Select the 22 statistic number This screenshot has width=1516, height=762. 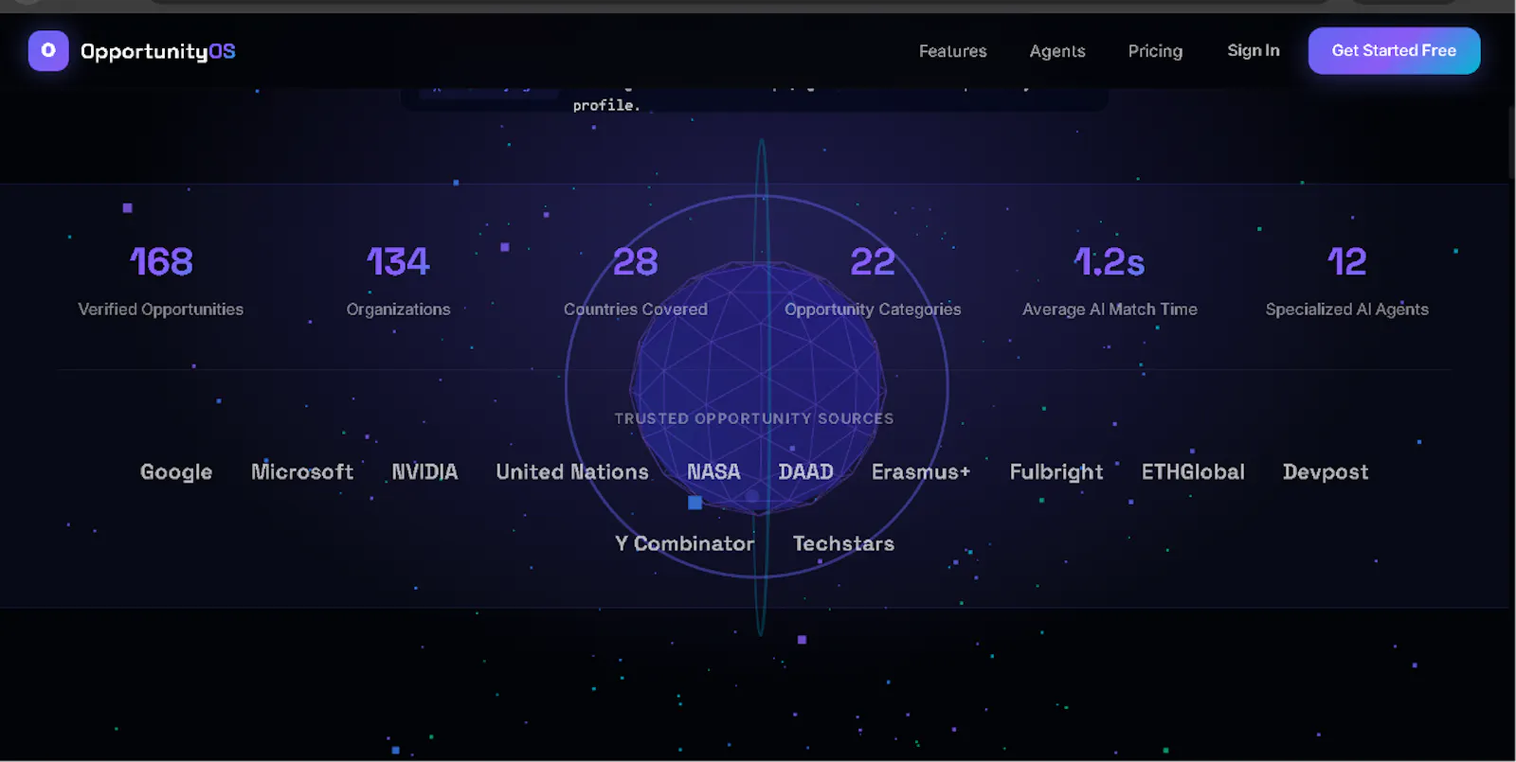[873, 262]
